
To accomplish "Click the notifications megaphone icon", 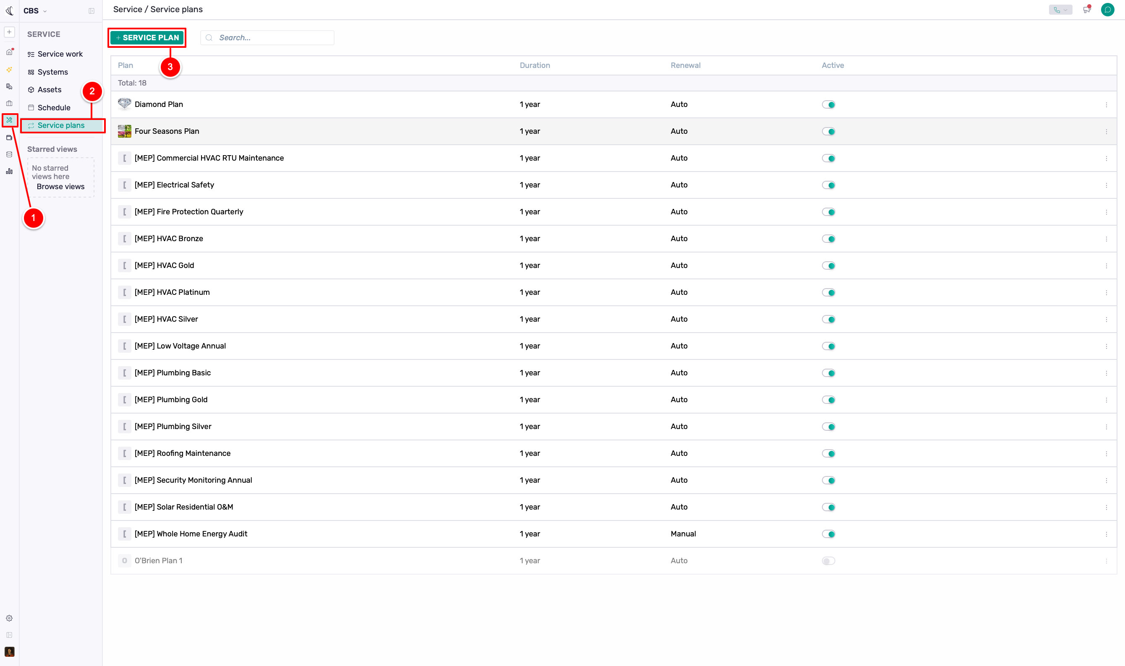I will point(1087,9).
